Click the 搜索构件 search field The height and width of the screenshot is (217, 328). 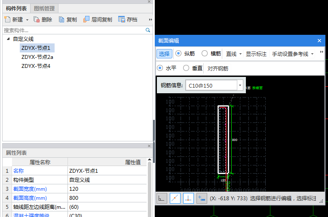[x=74, y=31]
